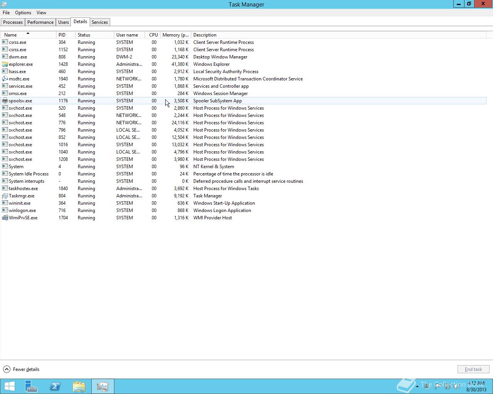Click the Taskmgr.exe process icon
Screen dimensions: 493x394
5,196
